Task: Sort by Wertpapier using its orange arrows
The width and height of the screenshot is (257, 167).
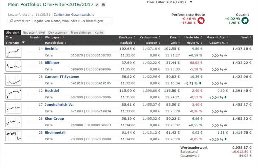Action: click(x=63, y=37)
